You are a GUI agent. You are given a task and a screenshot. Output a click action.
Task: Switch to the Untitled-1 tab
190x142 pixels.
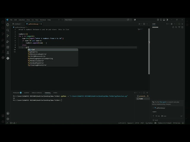[18, 24]
